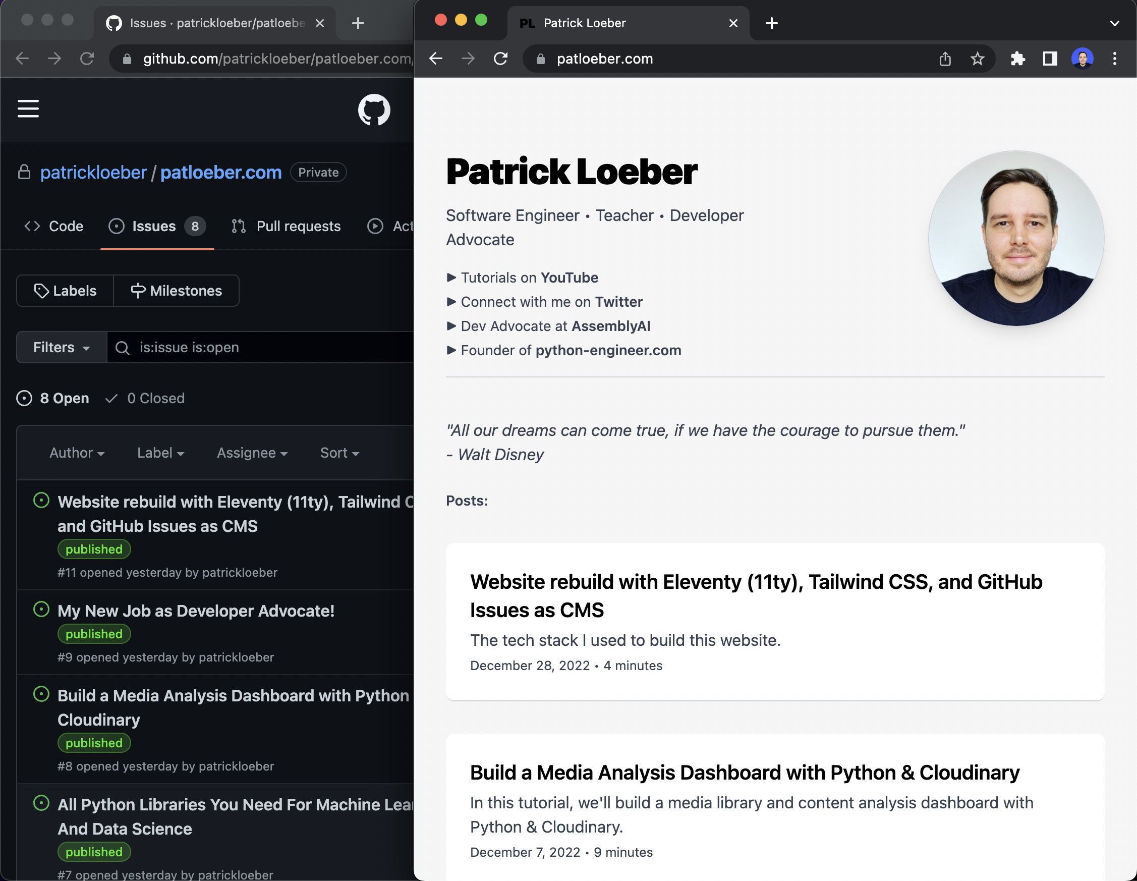Screen dimensions: 1137x881
Task: Open the Author filter dropdown
Action: tap(76, 453)
